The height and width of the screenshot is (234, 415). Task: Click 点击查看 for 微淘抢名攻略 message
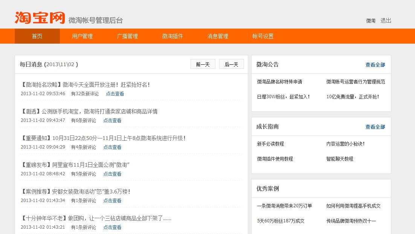tap(115, 94)
